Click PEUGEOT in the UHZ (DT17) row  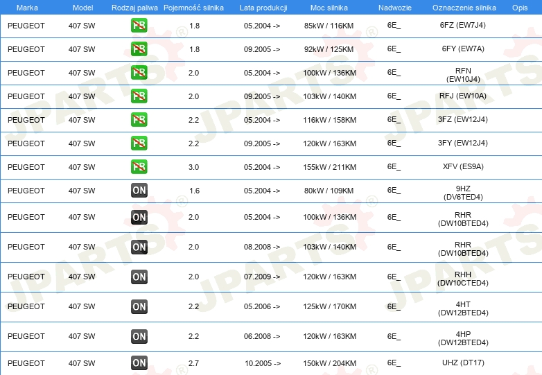[26, 363]
